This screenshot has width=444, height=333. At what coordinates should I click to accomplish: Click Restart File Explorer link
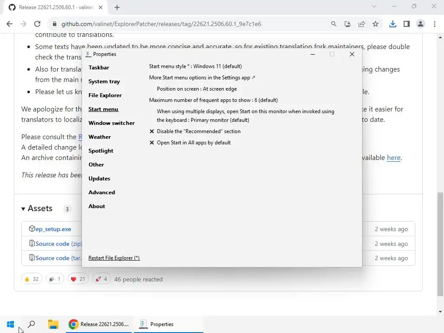tap(114, 258)
